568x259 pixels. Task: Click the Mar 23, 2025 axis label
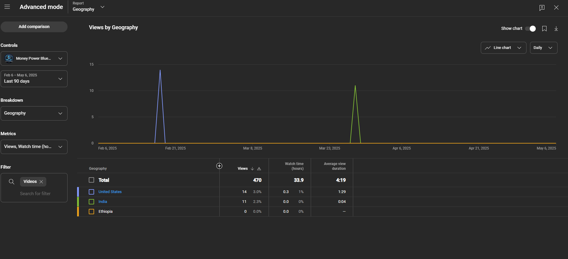330,148
